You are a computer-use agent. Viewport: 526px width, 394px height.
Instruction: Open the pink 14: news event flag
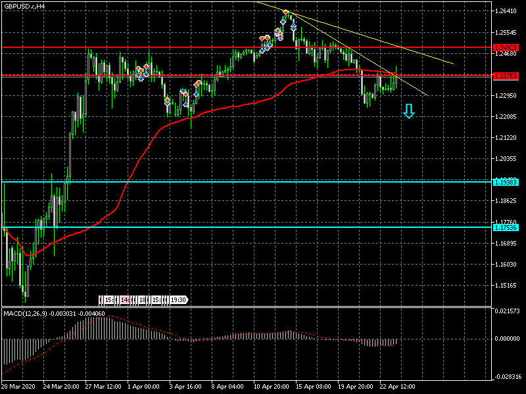(x=125, y=300)
